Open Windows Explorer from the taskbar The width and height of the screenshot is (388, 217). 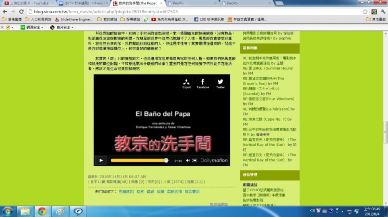25,211
